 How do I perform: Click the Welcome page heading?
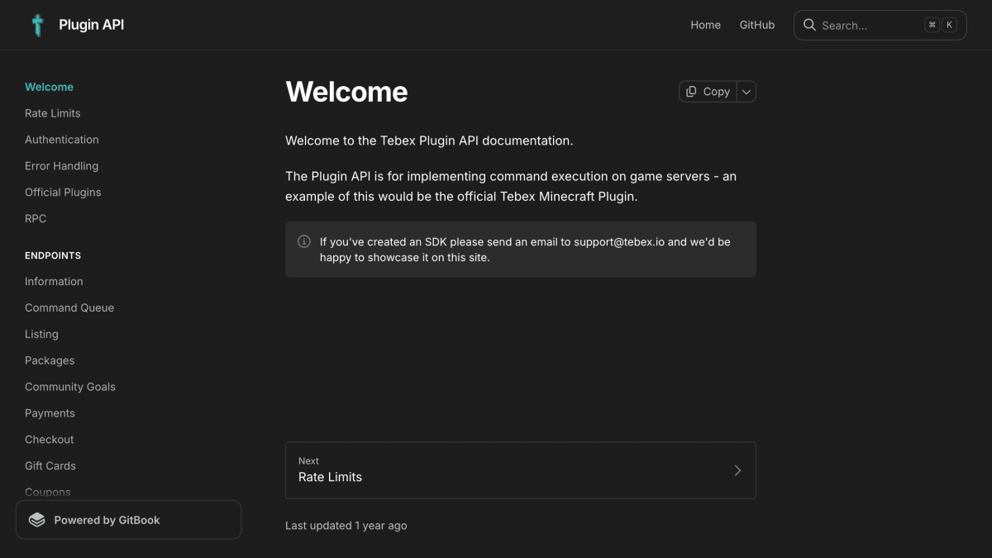tap(346, 92)
